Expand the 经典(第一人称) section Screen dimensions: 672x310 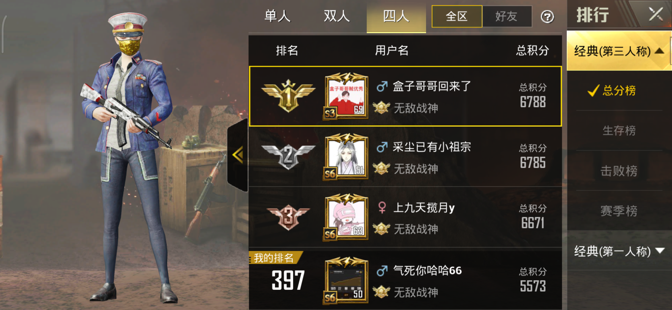click(619, 251)
